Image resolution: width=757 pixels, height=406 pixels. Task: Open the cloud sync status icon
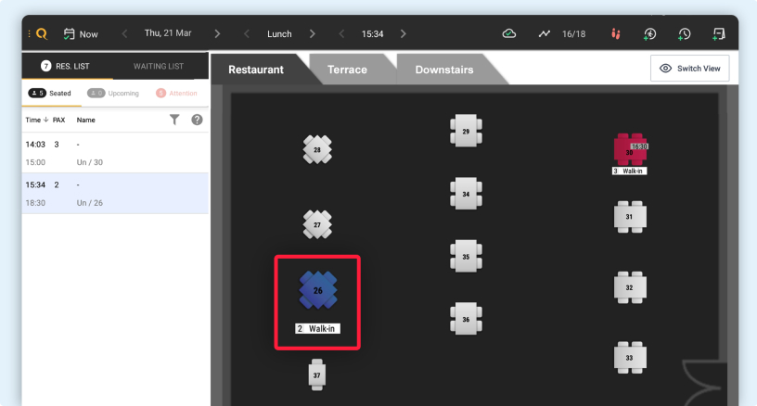coord(508,33)
